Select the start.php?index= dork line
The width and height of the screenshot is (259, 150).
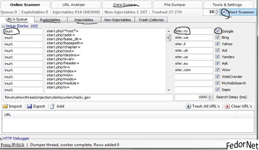point(61,71)
